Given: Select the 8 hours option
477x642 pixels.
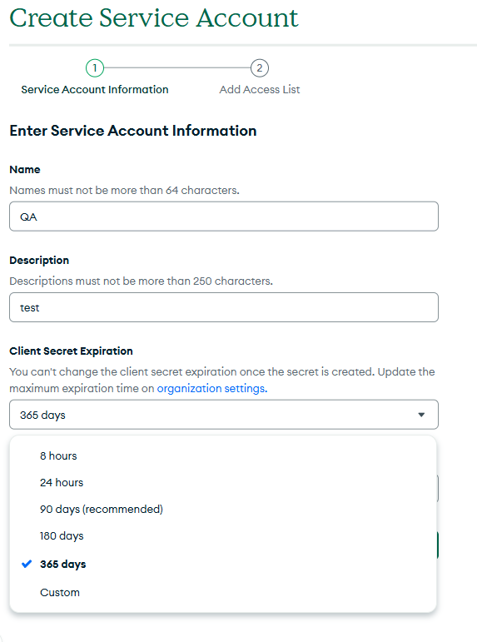Looking at the screenshot, I should coord(223,455).
